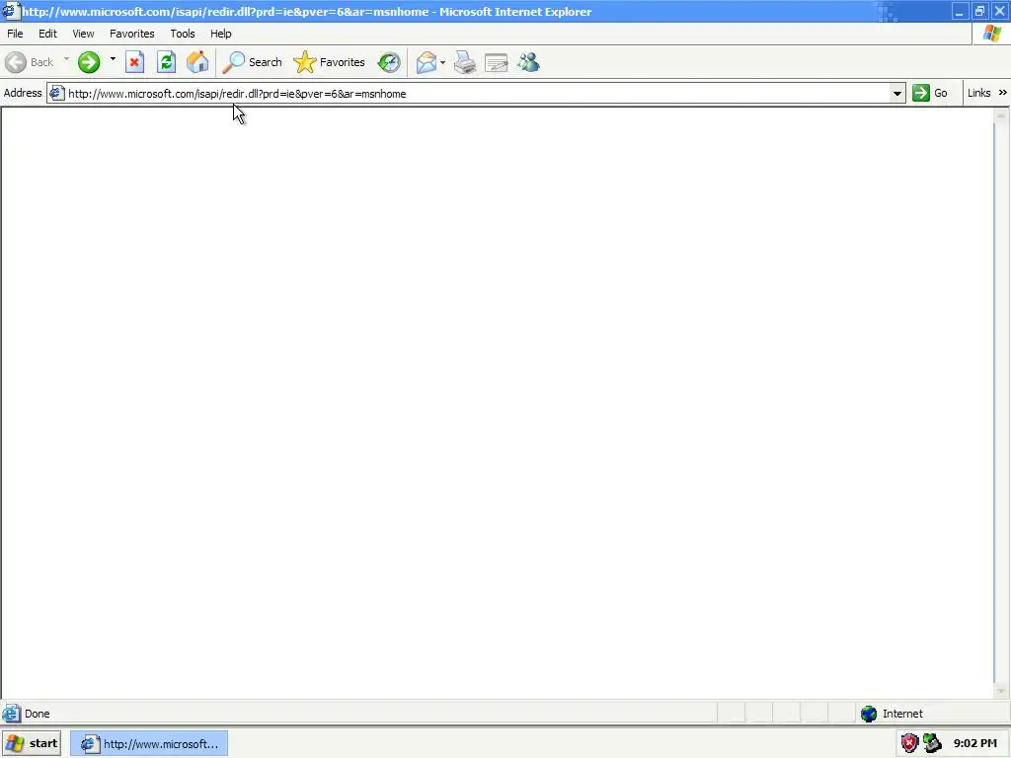Click the Mail envelope icon

427,62
